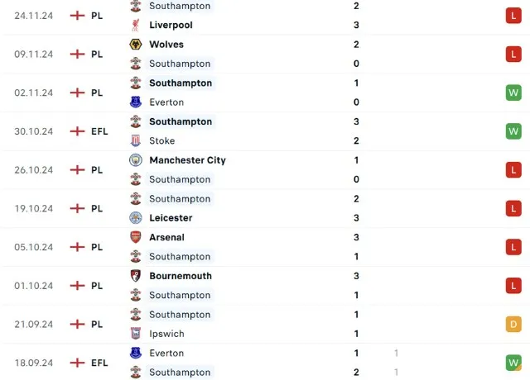Click the Bournemouth club crest icon
This screenshot has height=380, width=530.
point(135,276)
